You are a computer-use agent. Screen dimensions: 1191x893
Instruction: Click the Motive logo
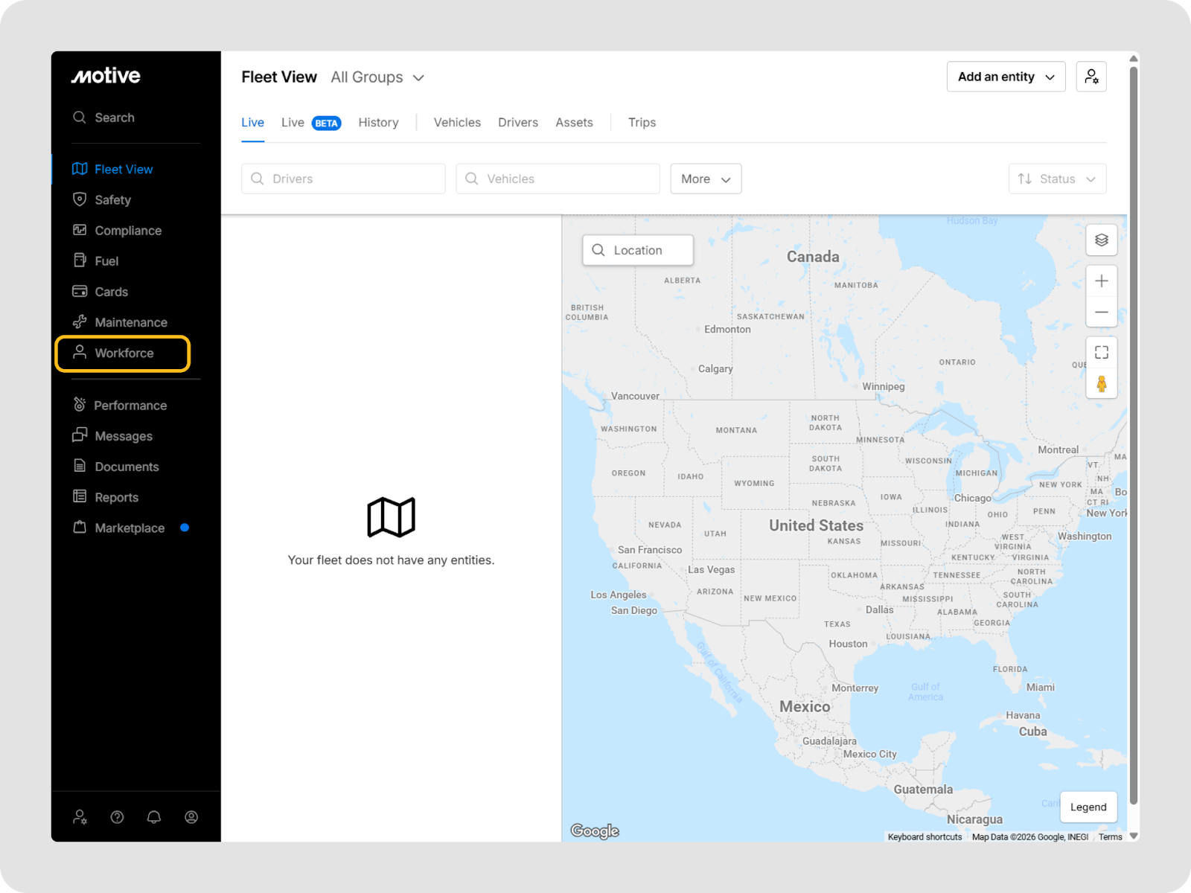(x=106, y=76)
